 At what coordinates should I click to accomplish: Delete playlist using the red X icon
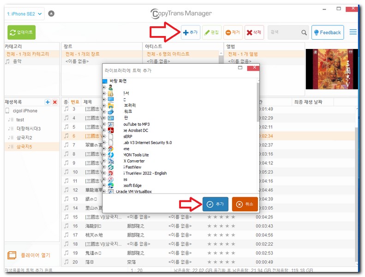coord(55,102)
